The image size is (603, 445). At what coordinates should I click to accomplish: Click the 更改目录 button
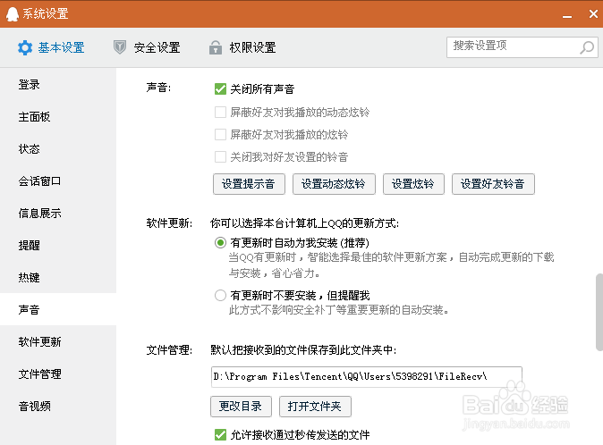[x=241, y=407]
